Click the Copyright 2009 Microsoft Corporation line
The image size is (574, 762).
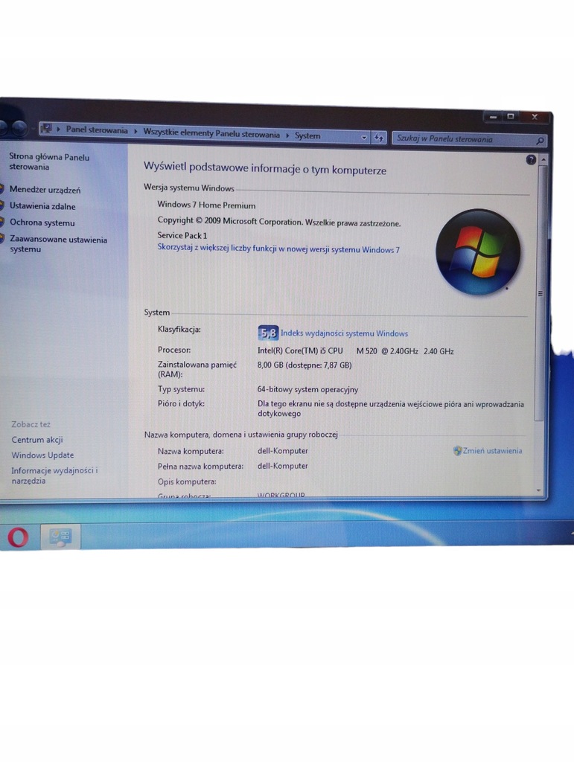(x=279, y=222)
